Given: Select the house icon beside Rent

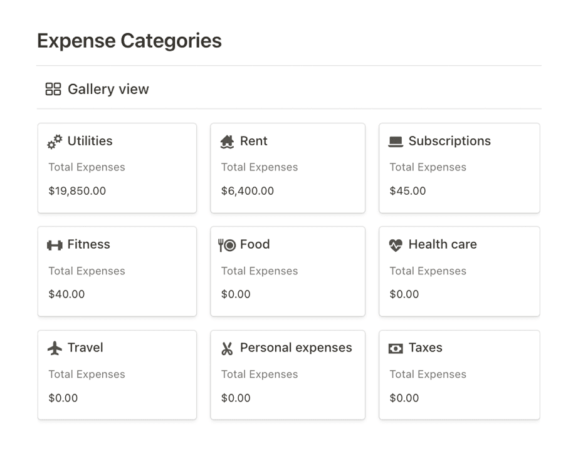Looking at the screenshot, I should (227, 141).
